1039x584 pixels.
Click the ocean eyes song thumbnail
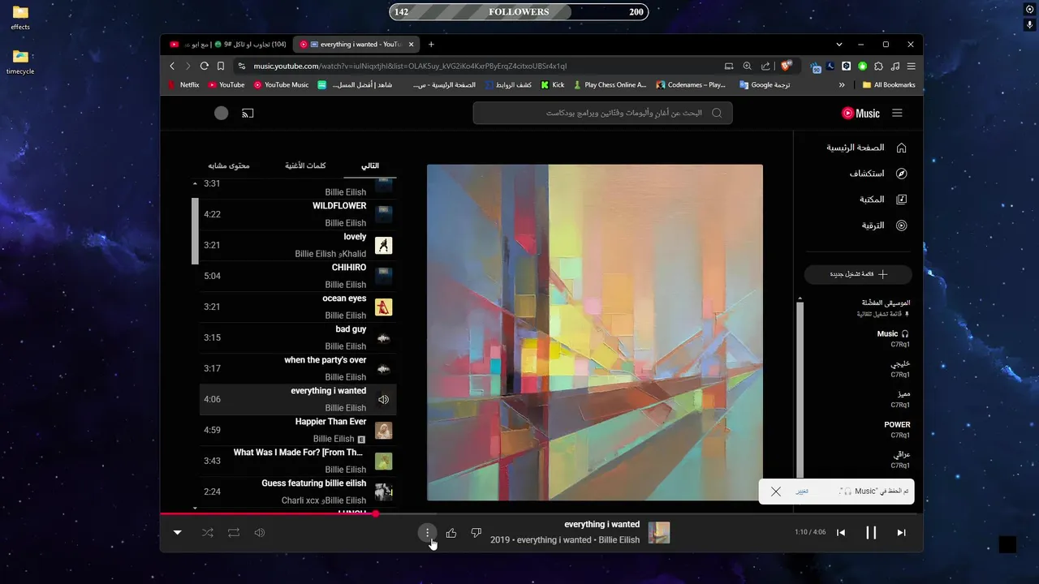click(x=384, y=307)
